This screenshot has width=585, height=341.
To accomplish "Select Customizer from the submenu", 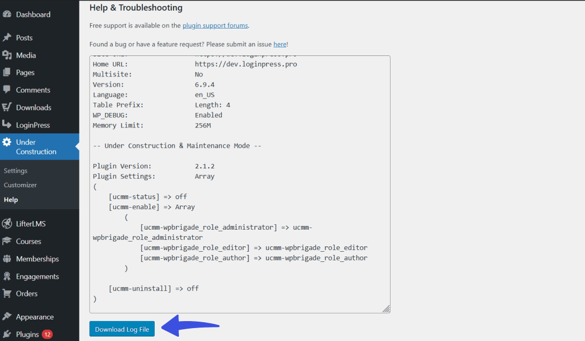I will 20,185.
